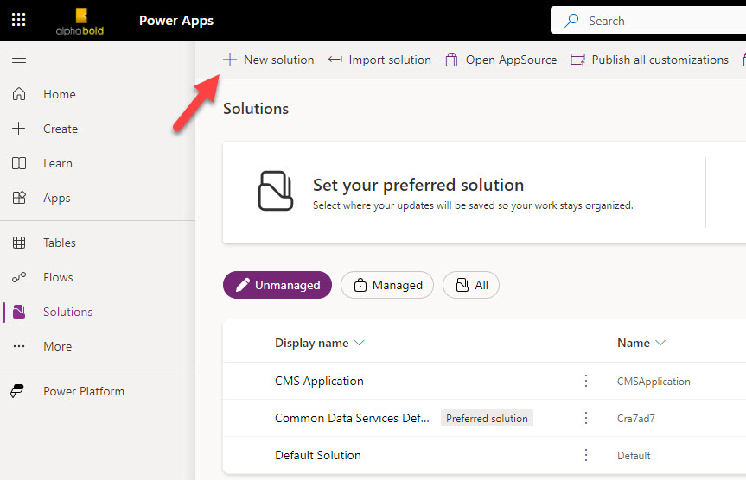Click the Flows connector icon
The width and height of the screenshot is (746, 480).
click(x=19, y=277)
